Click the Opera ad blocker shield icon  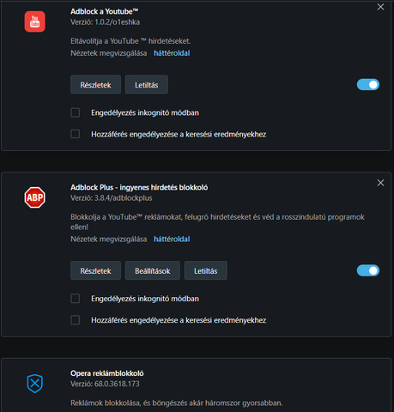[x=34, y=384]
